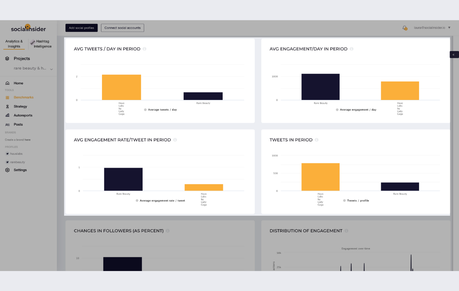Screen dimensions: 459x291
Task: Click info icon for Changes in Followers
Action: 168,231
